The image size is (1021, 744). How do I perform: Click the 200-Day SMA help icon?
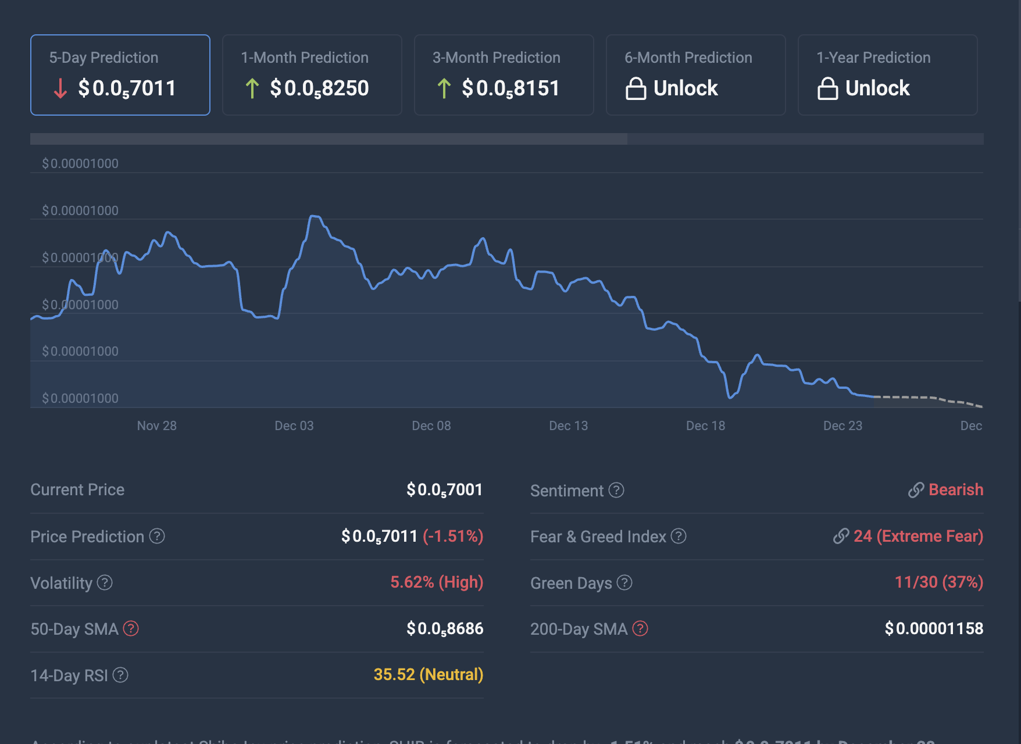640,628
